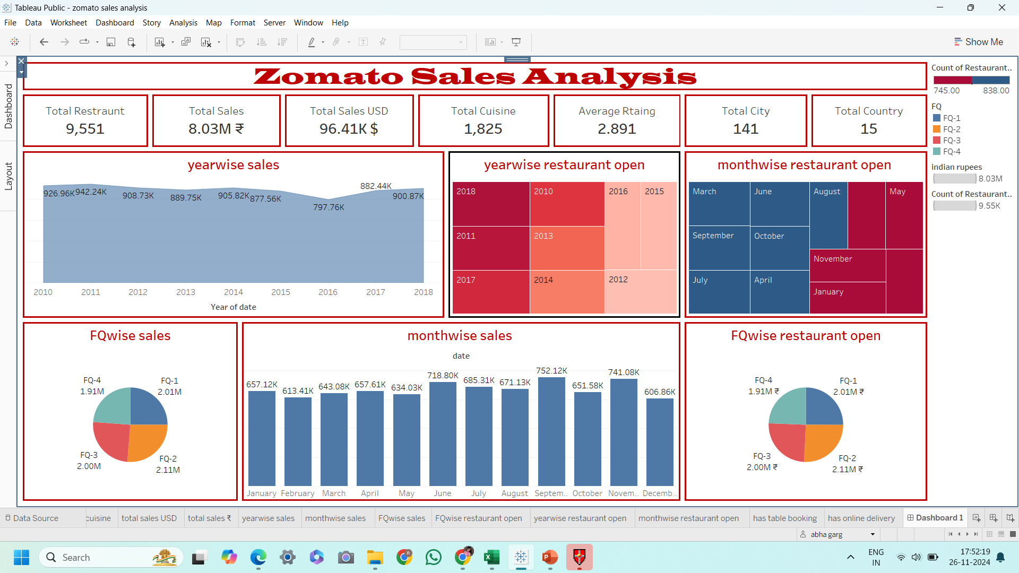
Task: Save the workbook with the floppy icon
Action: click(x=111, y=42)
